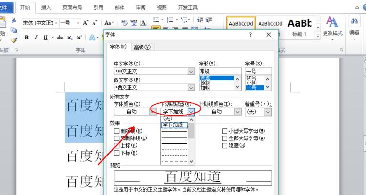Viewport: 366px width, 195px height.
Task: Switch to the 审阅 ribbon tab
Action: click(x=141, y=7)
